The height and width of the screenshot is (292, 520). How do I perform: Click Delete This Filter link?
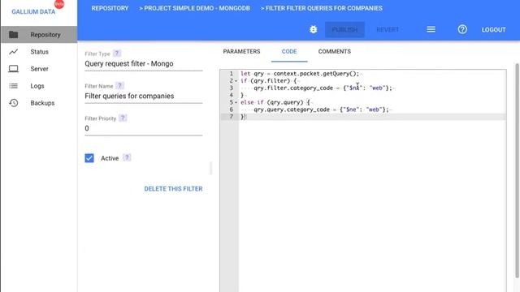(173, 189)
